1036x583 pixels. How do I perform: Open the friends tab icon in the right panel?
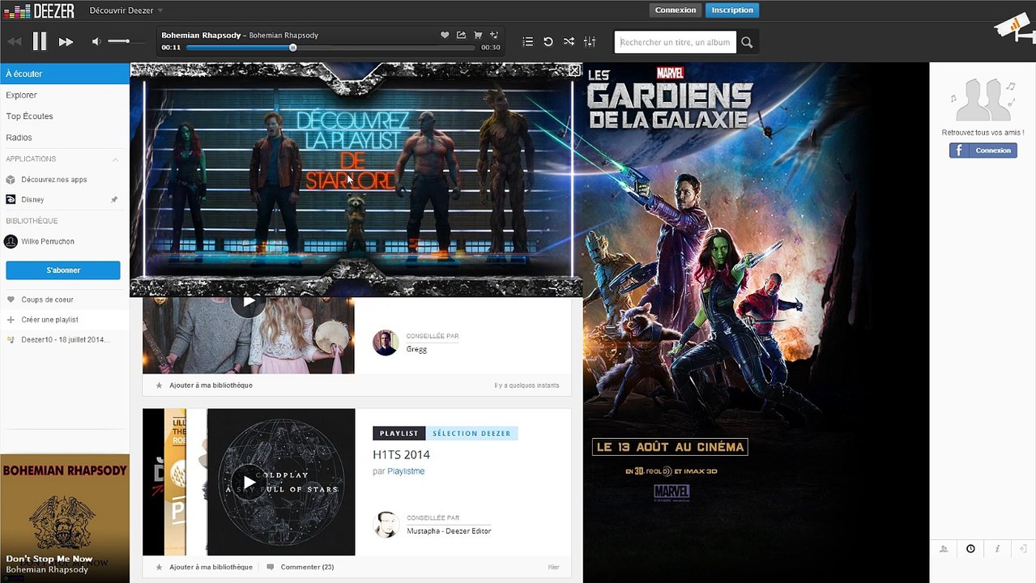coord(944,549)
